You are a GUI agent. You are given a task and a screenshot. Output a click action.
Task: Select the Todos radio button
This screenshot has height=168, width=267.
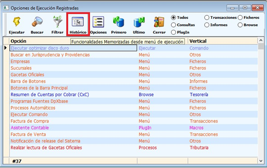click(x=173, y=18)
